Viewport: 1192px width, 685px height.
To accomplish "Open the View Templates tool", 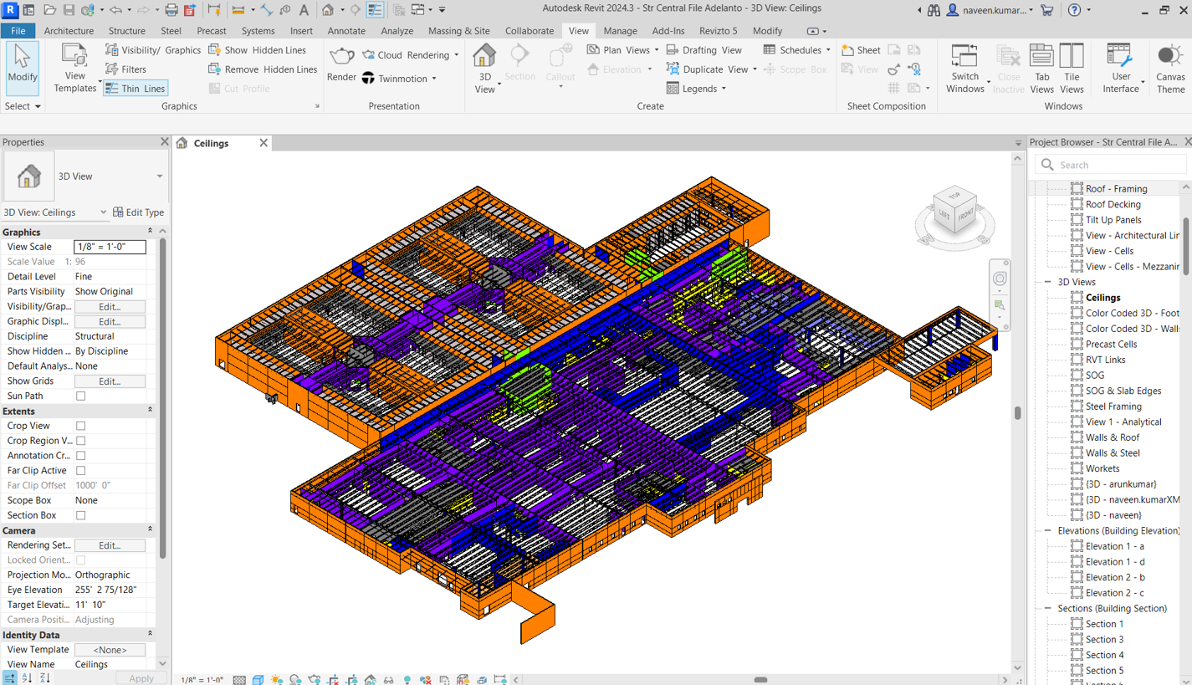I will point(74,68).
